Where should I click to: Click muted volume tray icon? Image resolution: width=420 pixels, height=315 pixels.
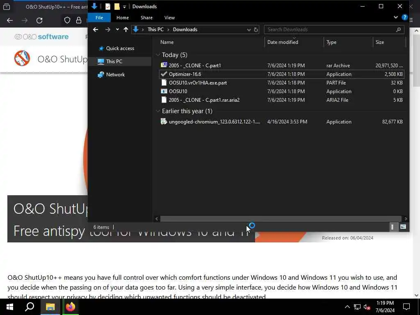click(x=367, y=307)
